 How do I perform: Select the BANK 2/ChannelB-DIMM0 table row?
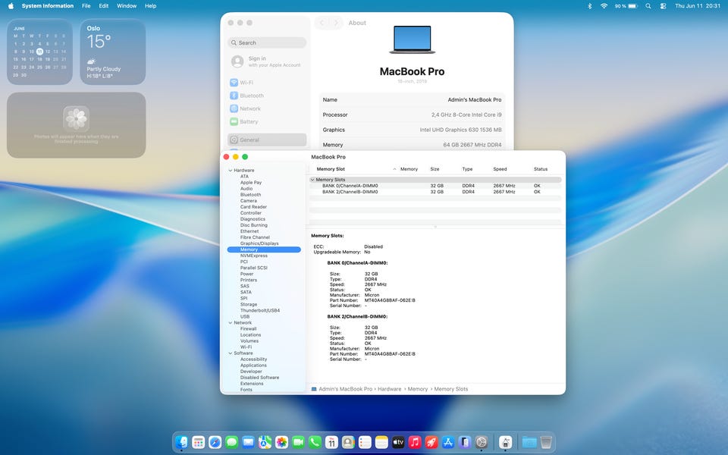[x=435, y=192]
